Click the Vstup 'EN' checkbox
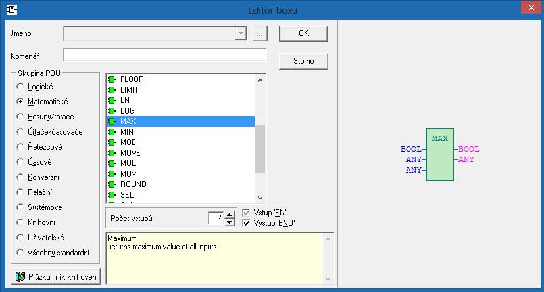 point(246,213)
